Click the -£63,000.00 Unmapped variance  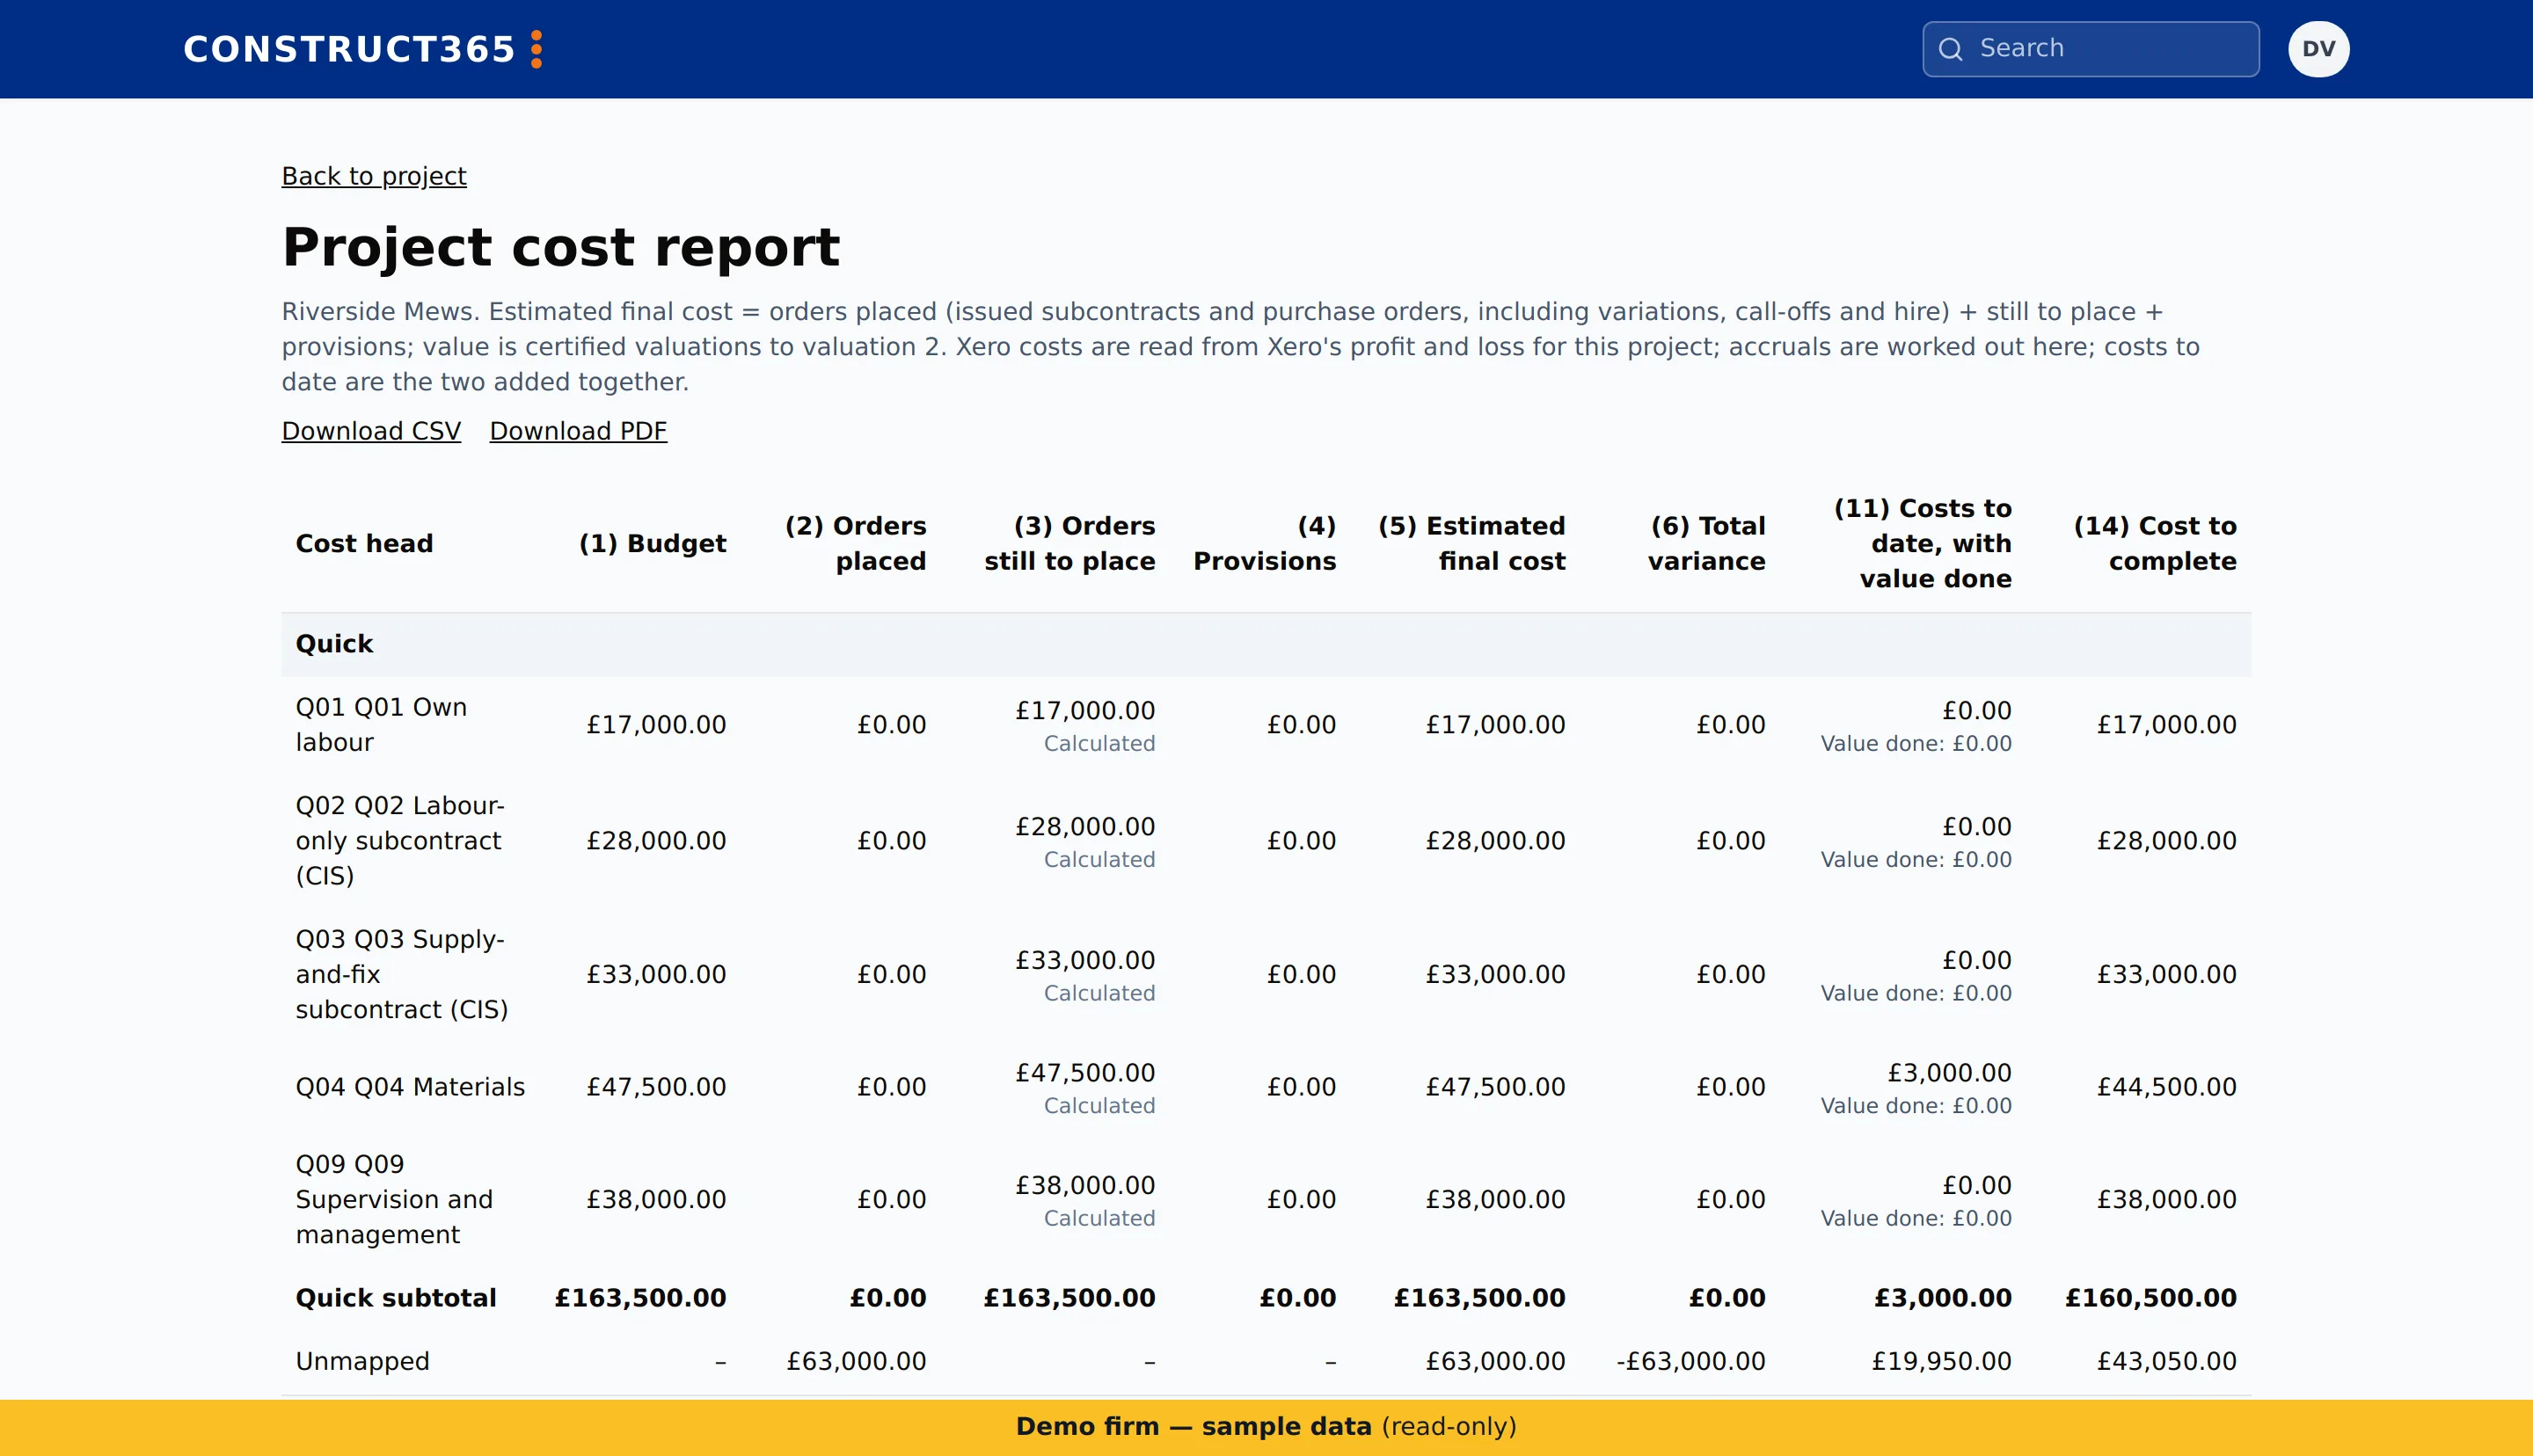point(1690,1361)
